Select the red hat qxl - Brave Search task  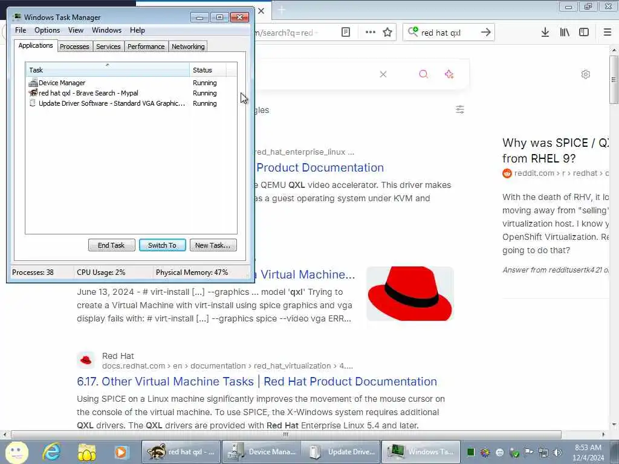[122, 93]
